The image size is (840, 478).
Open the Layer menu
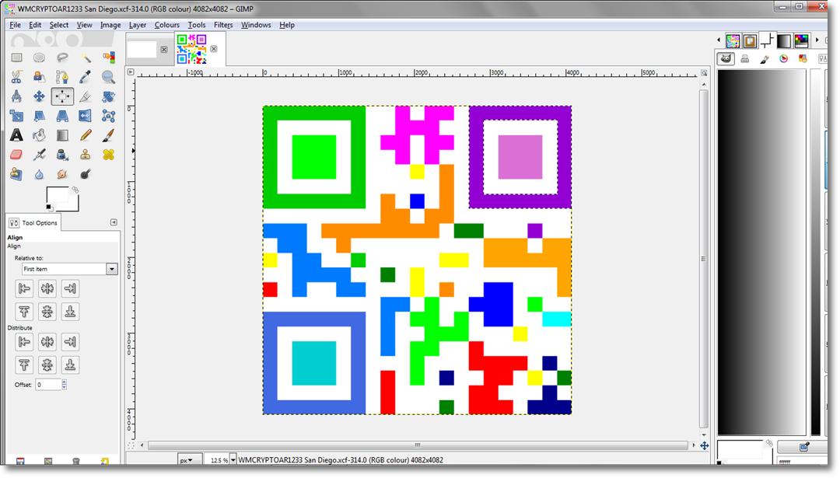click(x=137, y=25)
